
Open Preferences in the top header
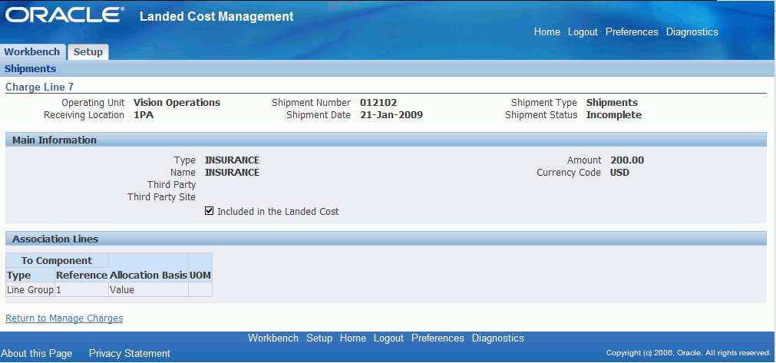(632, 32)
